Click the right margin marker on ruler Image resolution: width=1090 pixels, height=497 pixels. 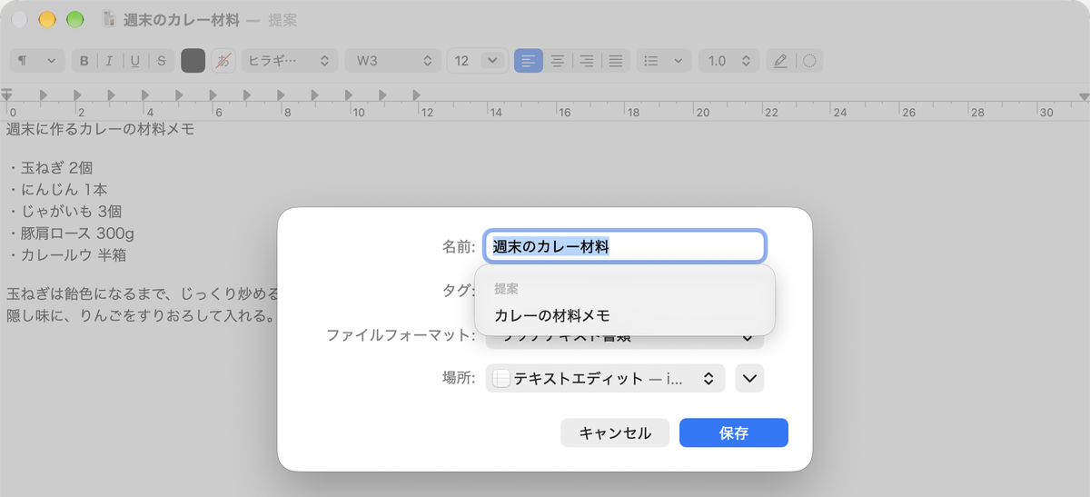1084,96
